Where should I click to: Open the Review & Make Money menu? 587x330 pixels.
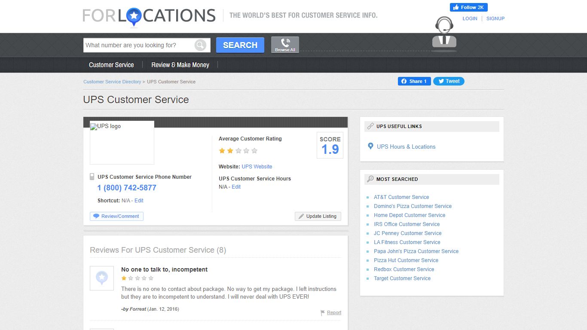[x=180, y=65]
